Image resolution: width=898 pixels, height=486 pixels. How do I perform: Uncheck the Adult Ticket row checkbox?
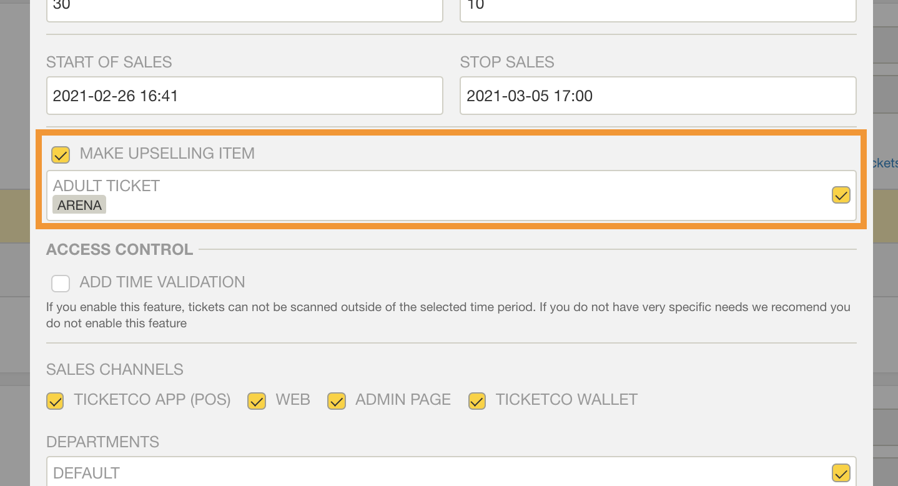(841, 196)
